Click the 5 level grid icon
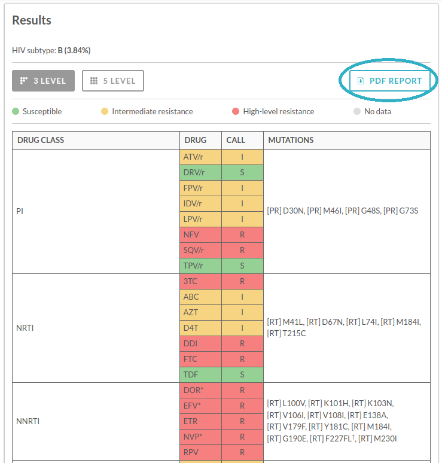The width and height of the screenshot is (442, 463). 93,81
